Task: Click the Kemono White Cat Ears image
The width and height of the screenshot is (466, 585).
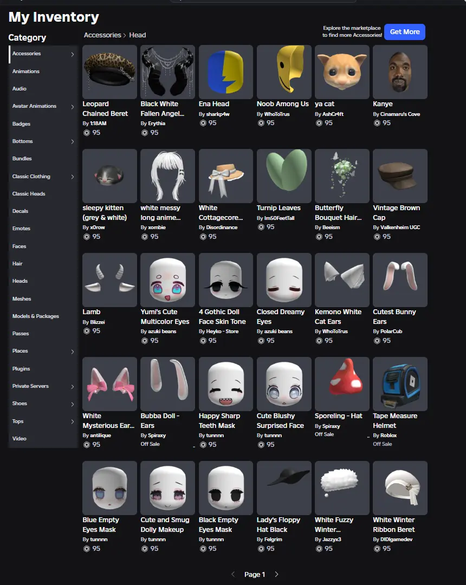Action: pos(342,280)
